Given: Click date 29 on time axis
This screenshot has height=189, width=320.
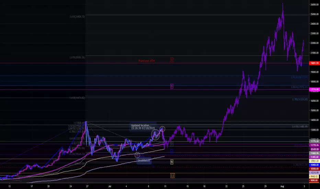Looking at the screenshot, I should (265, 186).
